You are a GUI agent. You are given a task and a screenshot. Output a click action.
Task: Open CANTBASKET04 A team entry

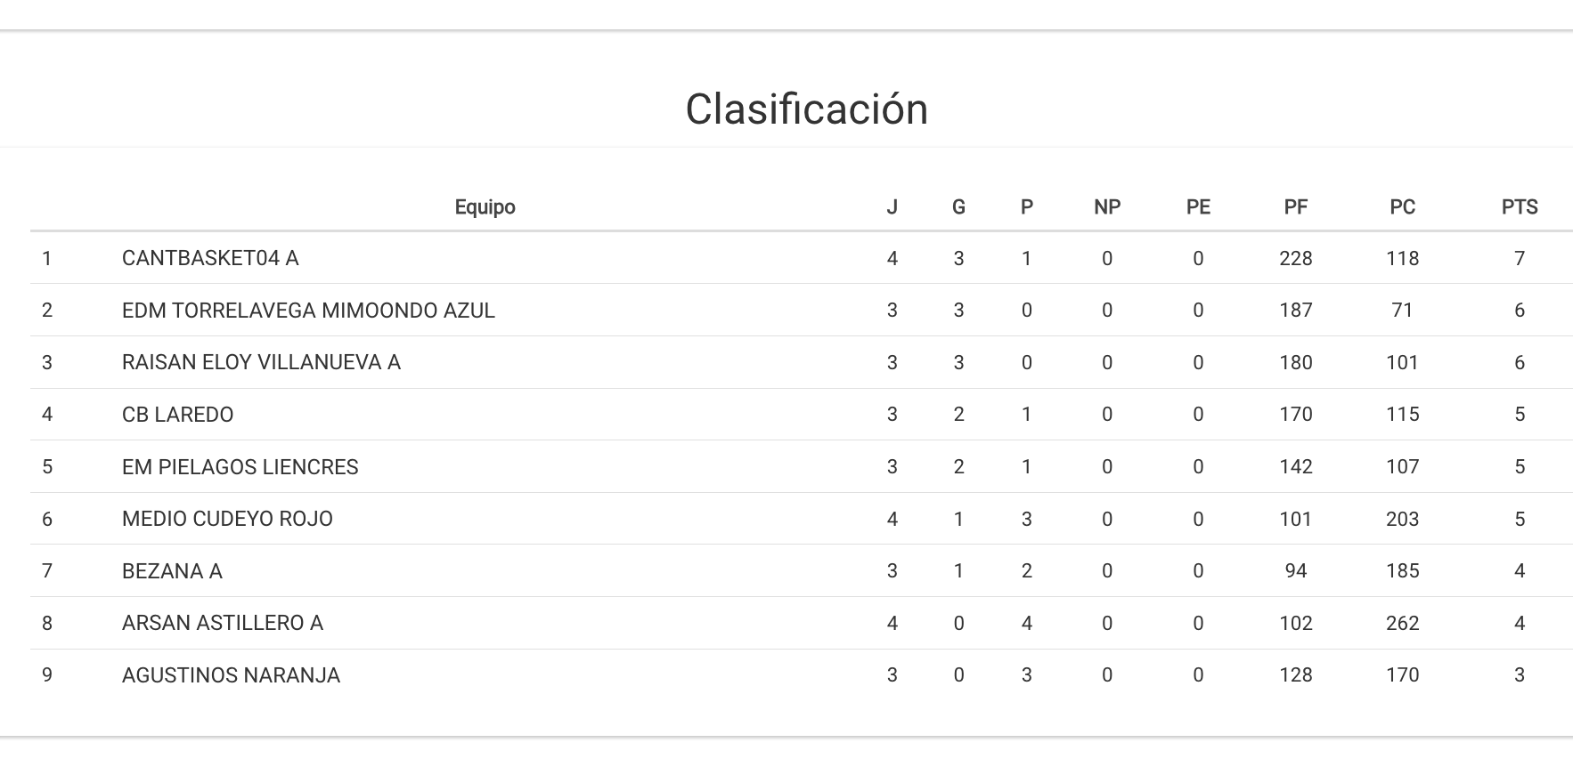click(210, 259)
